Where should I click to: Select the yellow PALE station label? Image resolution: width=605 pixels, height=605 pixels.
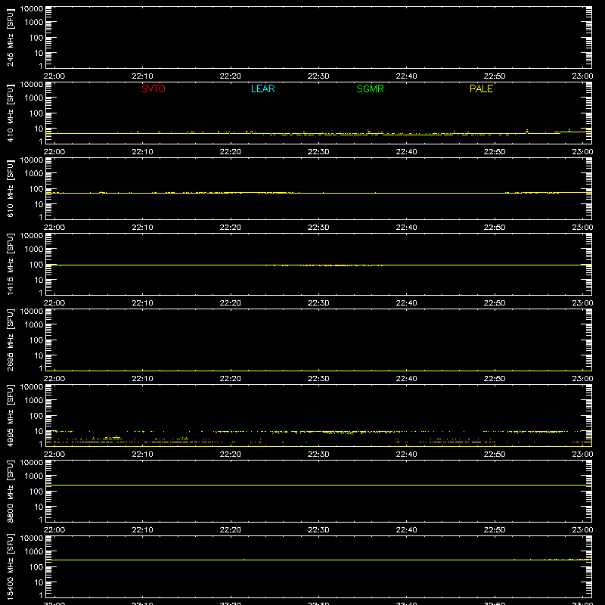point(481,88)
